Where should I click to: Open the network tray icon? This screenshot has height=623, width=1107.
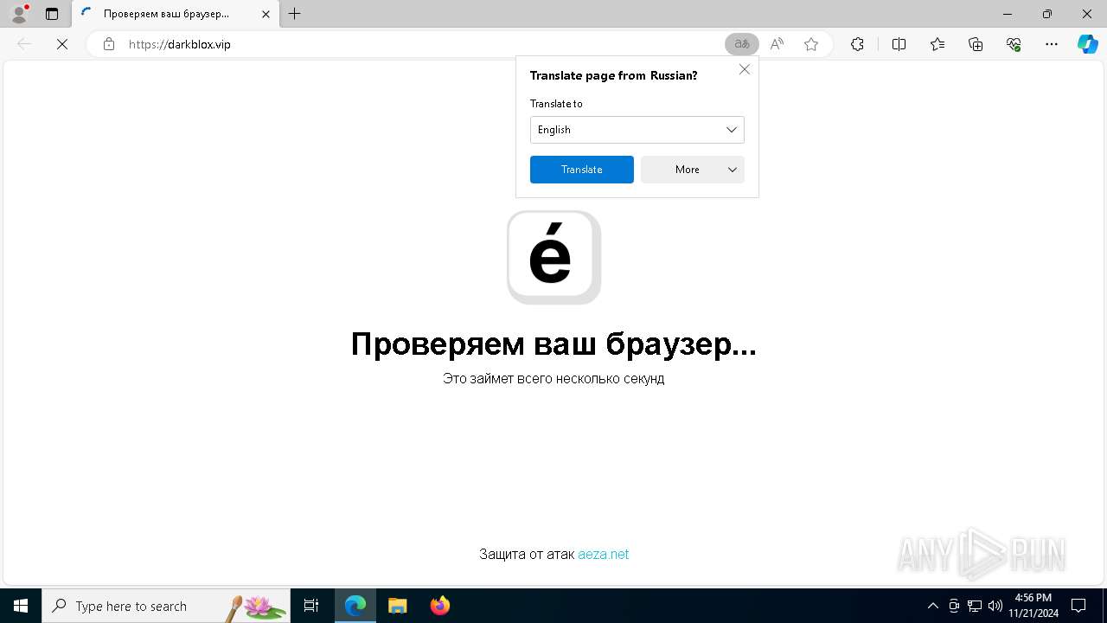tap(975, 606)
